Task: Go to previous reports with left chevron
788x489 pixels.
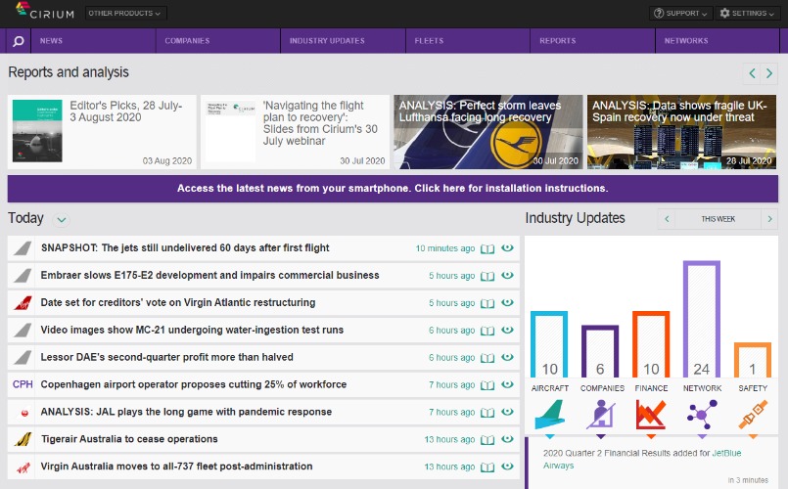Action: 752,73
